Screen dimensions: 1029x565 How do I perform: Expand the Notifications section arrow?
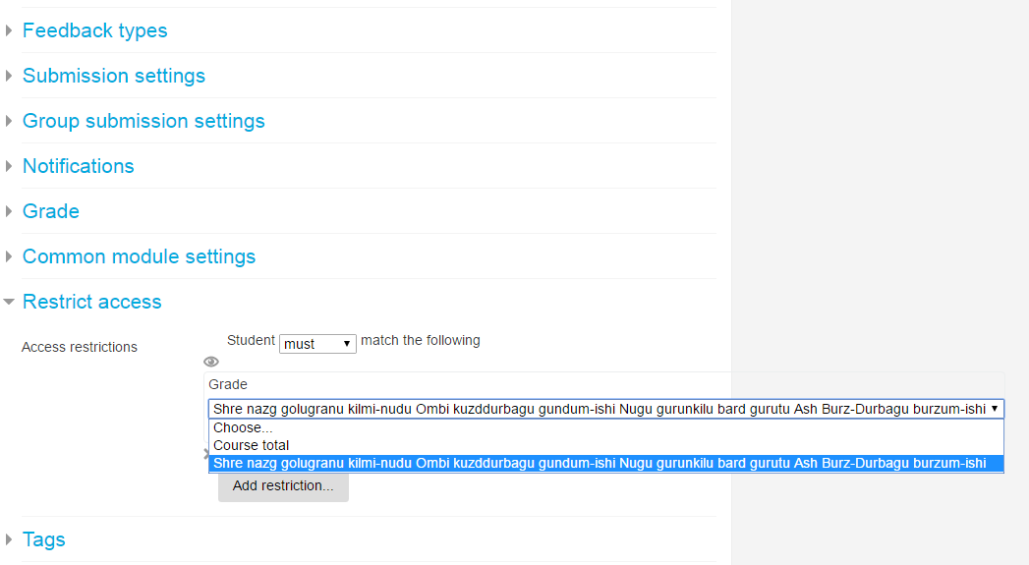tap(9, 166)
